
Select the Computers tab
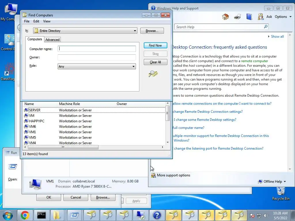click(35, 39)
